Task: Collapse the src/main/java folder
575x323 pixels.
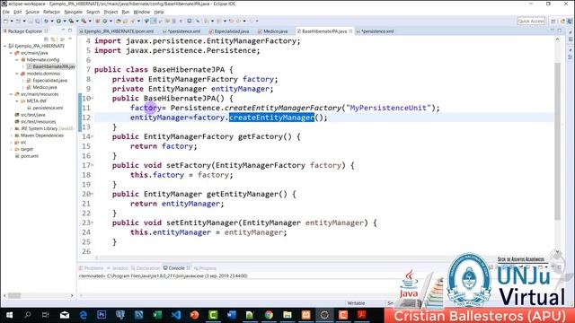Action: point(11,53)
